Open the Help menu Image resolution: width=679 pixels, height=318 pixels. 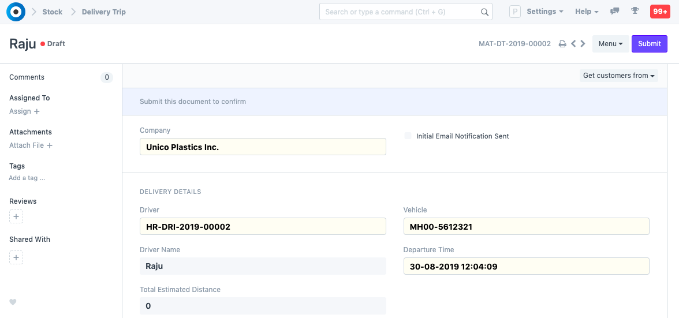coord(586,12)
